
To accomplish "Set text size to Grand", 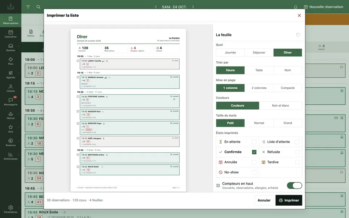I will pyautogui.click(x=288, y=123).
